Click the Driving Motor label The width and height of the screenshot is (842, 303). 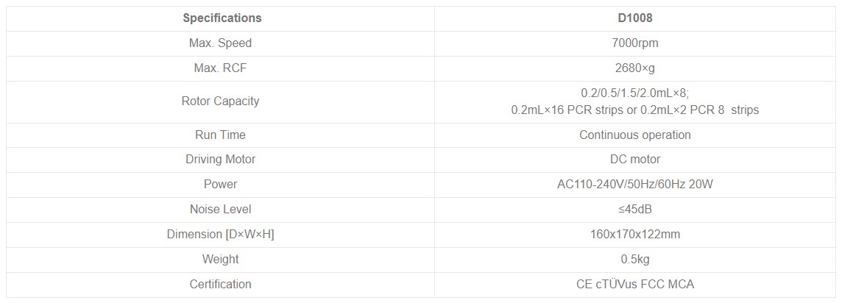point(220,160)
